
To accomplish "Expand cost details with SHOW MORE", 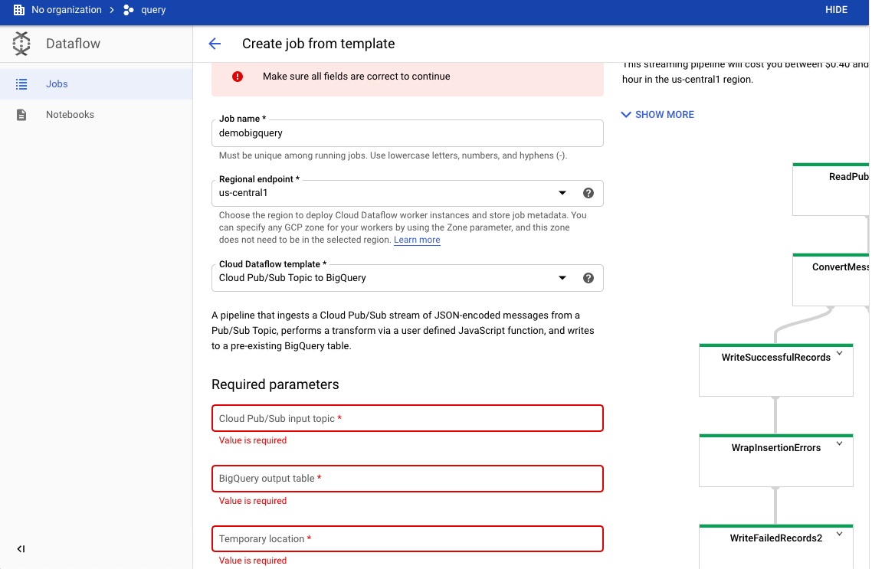I will (657, 114).
